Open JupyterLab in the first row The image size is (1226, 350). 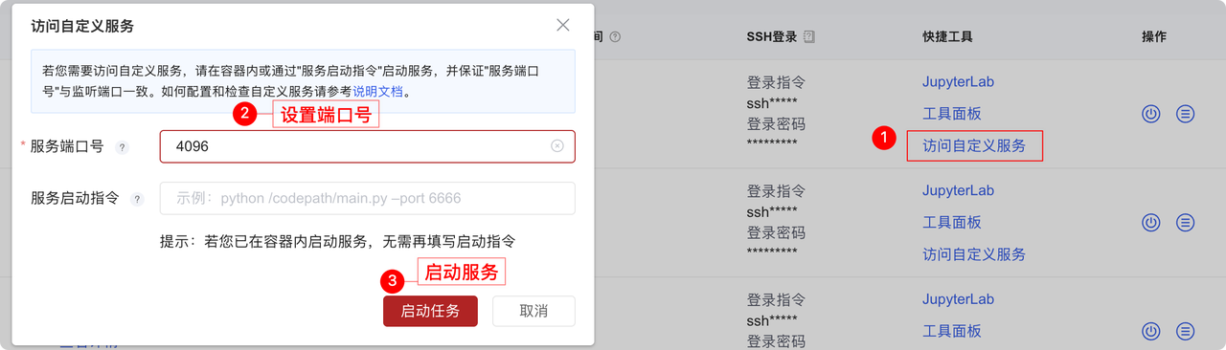pos(958,82)
